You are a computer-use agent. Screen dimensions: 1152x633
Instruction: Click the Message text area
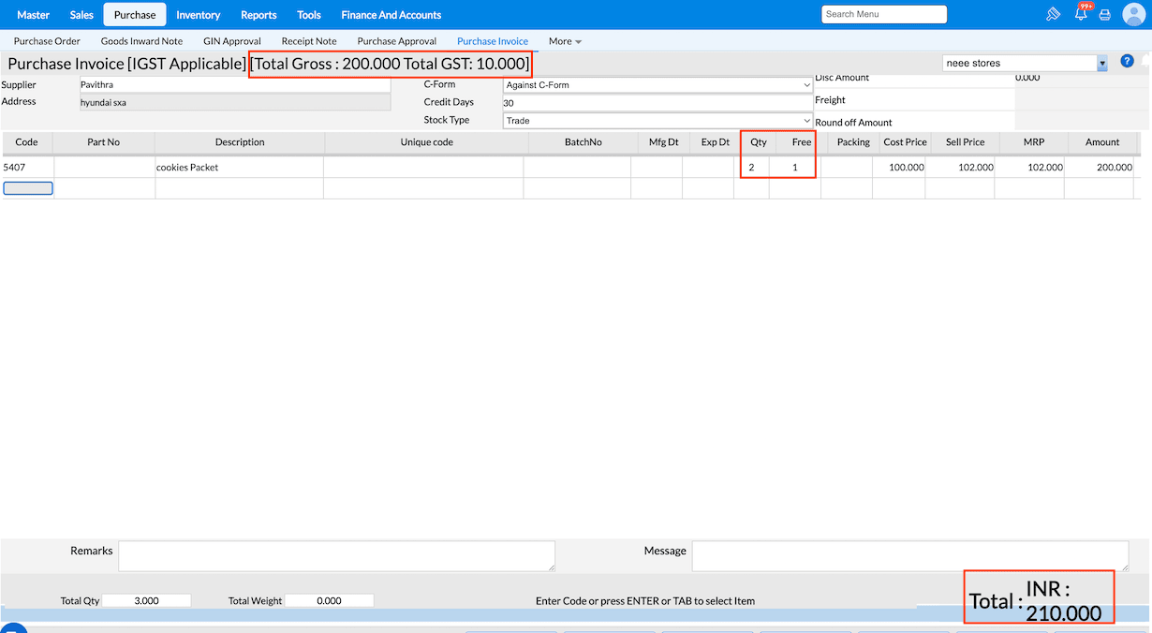[910, 555]
